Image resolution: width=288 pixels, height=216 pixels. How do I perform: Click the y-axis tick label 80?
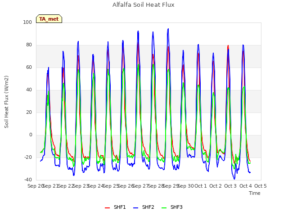coord(29,45)
